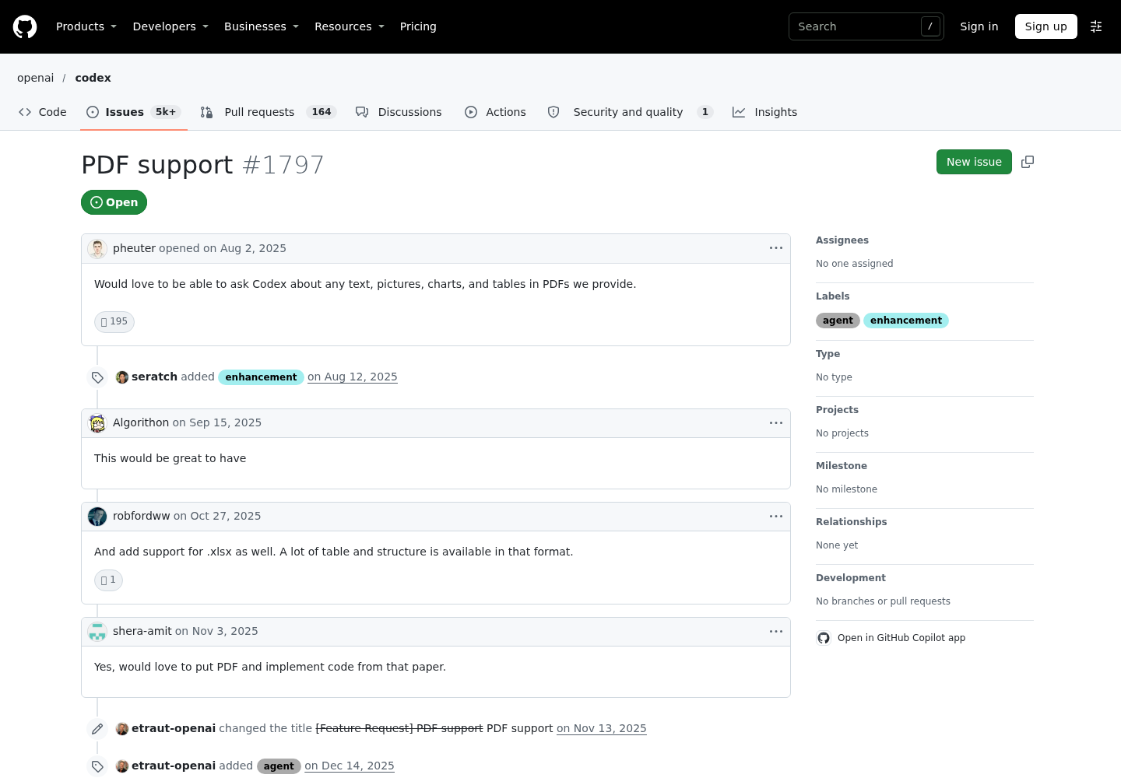The image size is (1121, 778).
Task: Open robfordww's comment options menu
Action: 776,516
